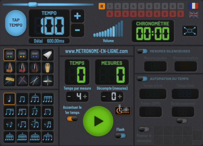Choose the four sixteenth notes subdivision
The width and height of the screenshot is (203, 146).
[48, 99]
